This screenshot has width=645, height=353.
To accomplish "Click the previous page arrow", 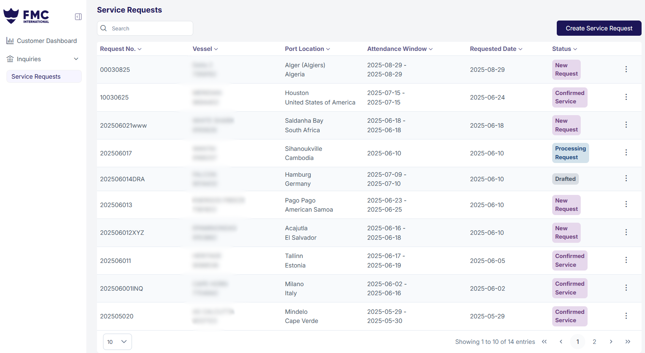I will (561, 342).
